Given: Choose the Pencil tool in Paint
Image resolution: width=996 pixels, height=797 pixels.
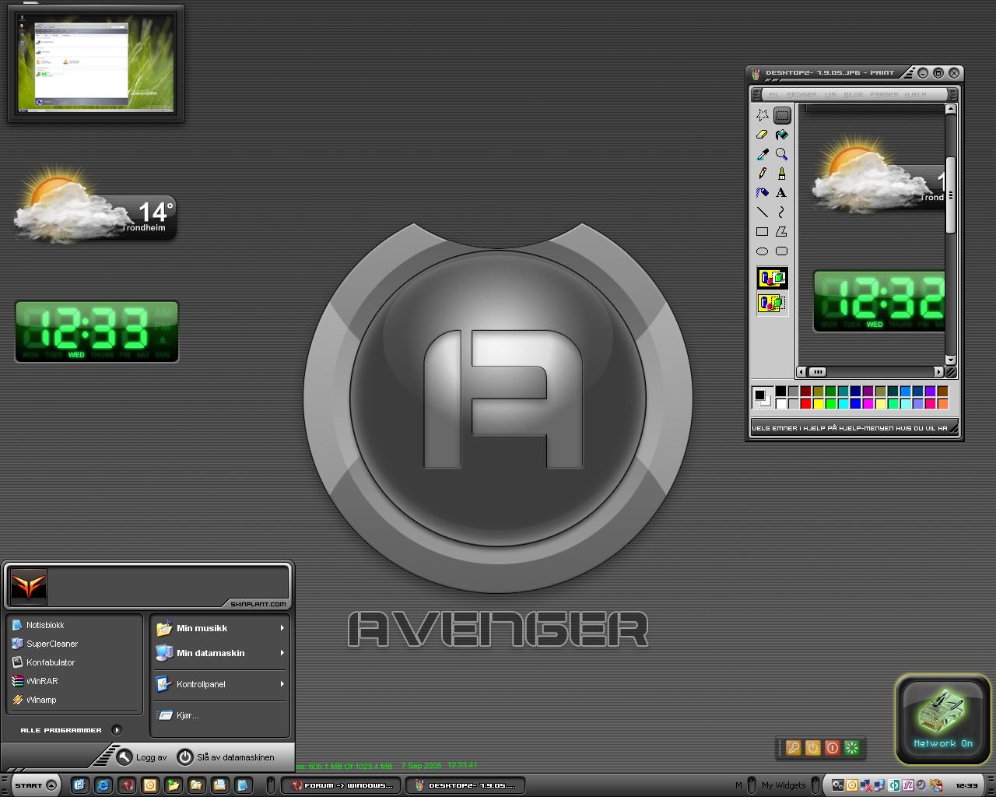Looking at the screenshot, I should (x=763, y=174).
